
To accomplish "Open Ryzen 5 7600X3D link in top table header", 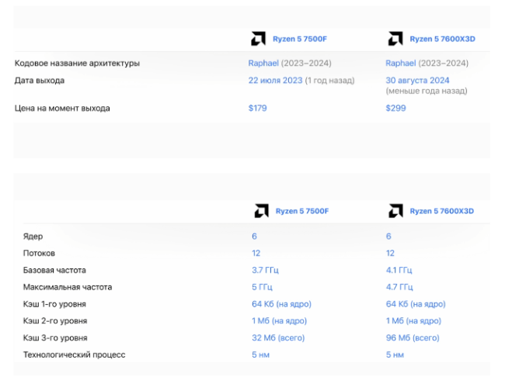I will (442, 39).
